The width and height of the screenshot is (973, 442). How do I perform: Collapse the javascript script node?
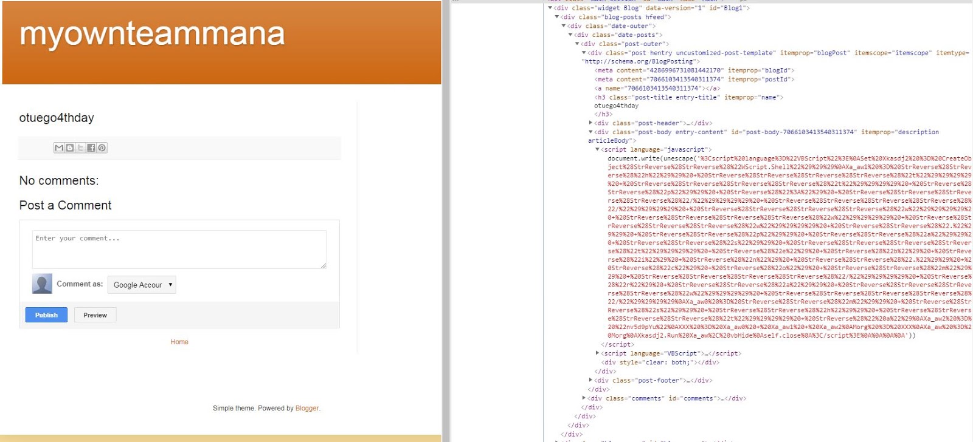(x=597, y=149)
